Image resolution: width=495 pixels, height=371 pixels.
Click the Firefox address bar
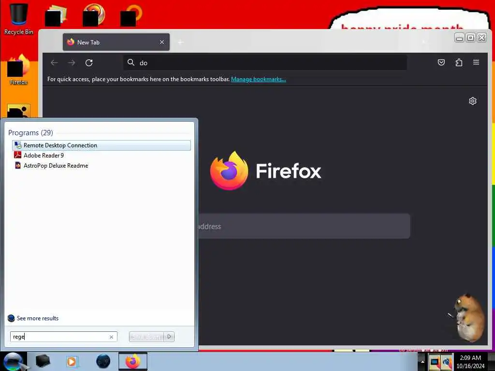click(265, 62)
